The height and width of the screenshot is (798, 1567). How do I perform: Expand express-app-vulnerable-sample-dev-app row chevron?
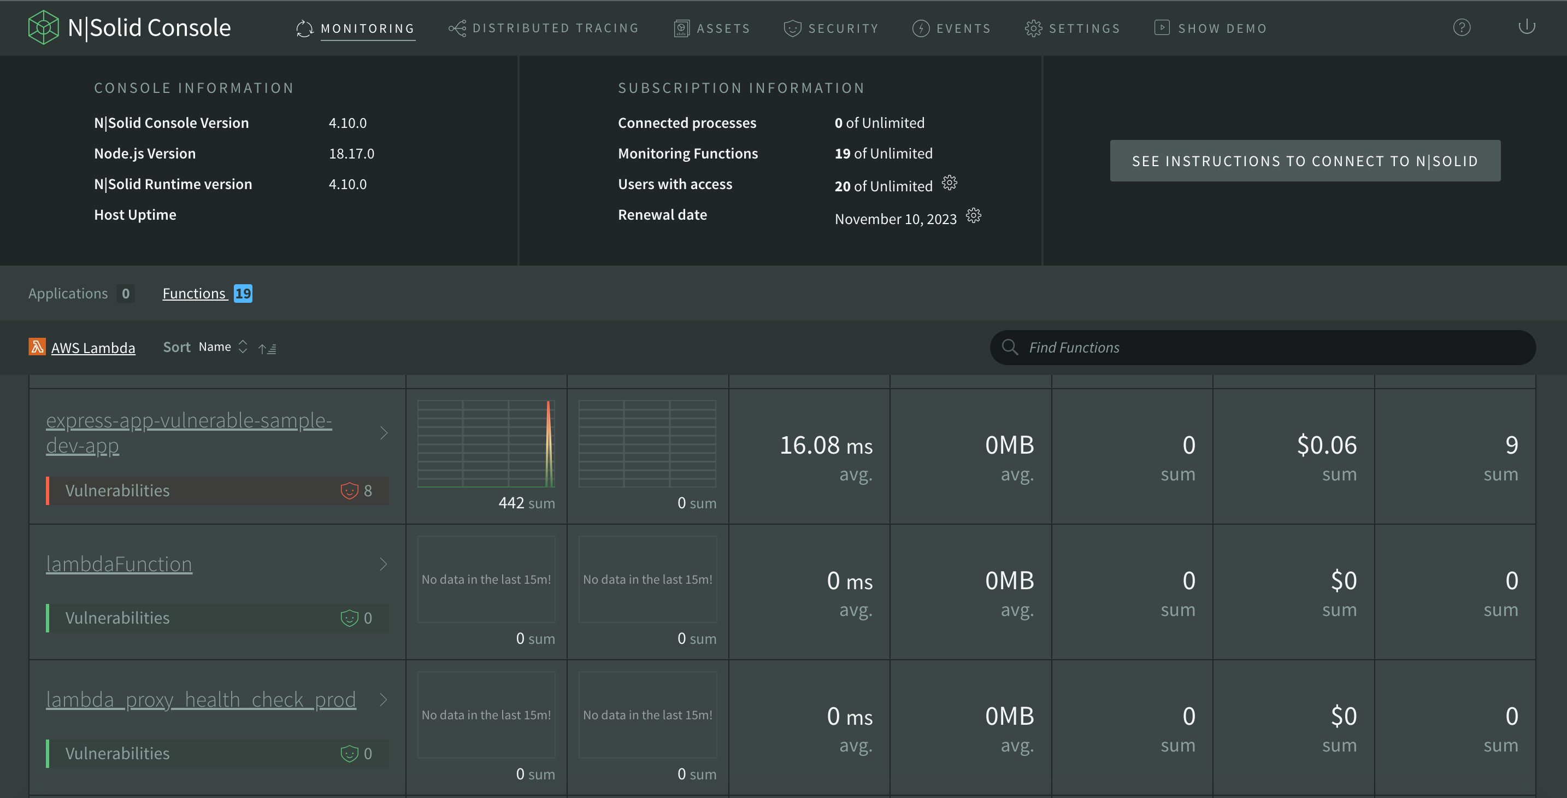384,433
